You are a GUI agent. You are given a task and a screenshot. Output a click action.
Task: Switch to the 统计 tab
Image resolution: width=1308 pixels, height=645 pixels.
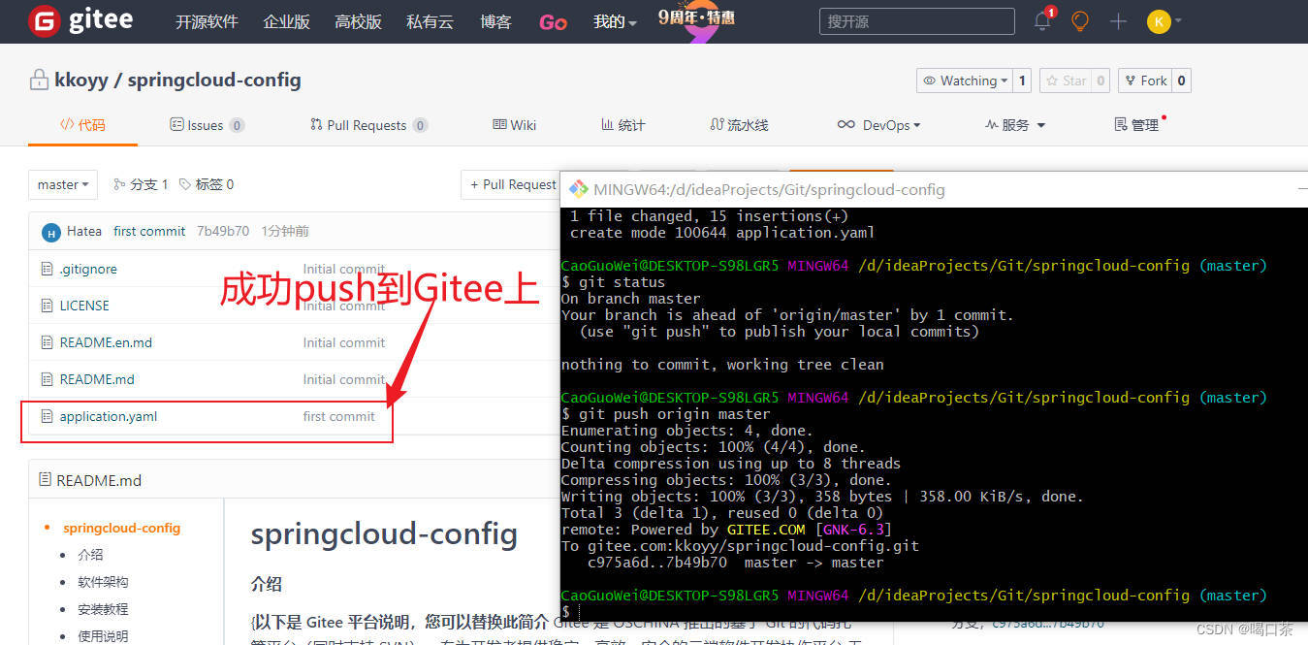[622, 125]
